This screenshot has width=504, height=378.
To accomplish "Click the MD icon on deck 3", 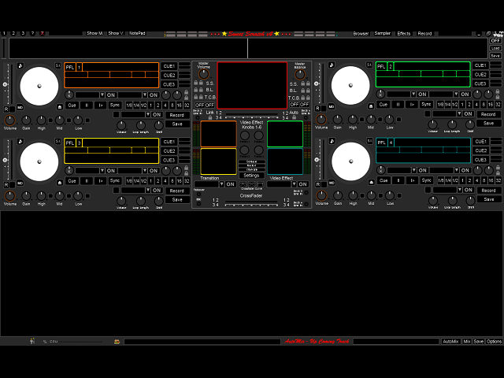I will pos(20,183).
